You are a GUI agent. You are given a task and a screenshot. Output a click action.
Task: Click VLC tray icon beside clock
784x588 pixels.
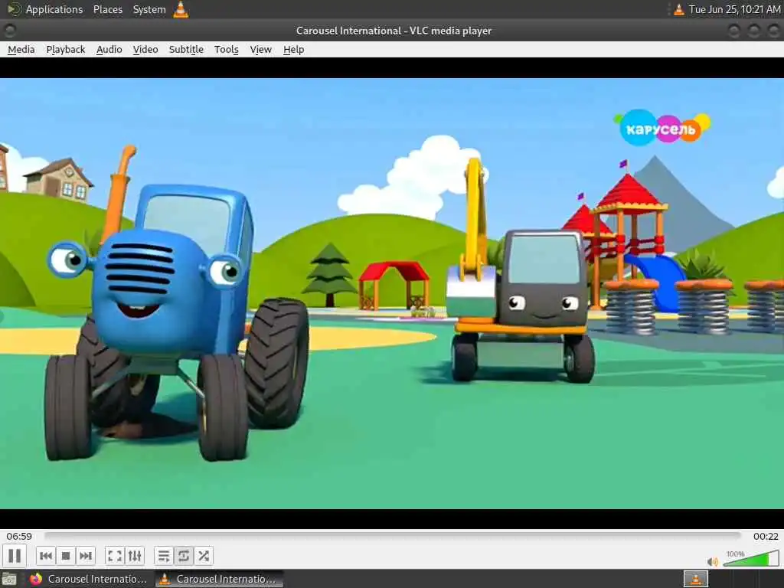(678, 9)
